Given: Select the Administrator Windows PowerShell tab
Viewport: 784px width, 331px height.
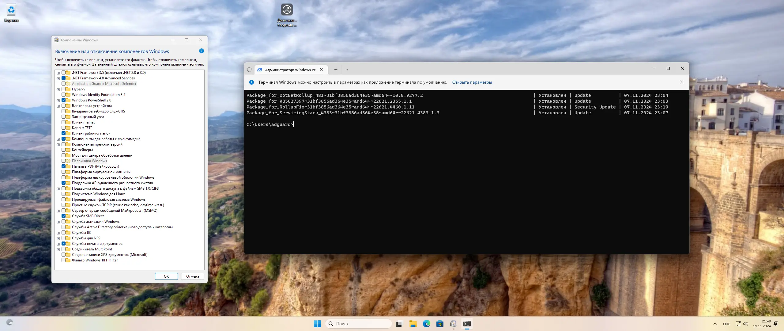Looking at the screenshot, I should pos(290,70).
